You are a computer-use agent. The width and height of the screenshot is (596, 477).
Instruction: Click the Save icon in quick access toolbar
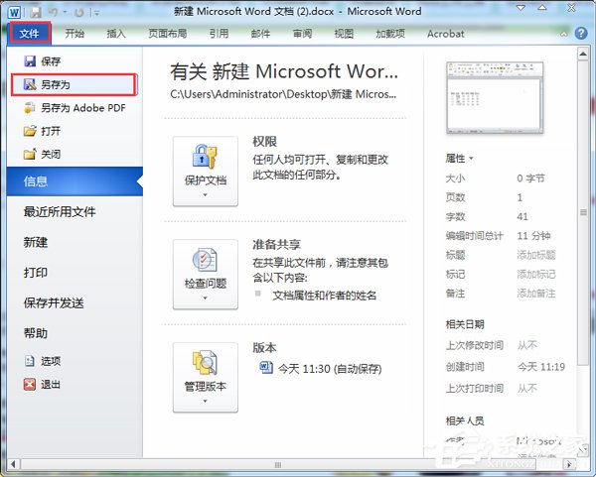tap(36, 12)
